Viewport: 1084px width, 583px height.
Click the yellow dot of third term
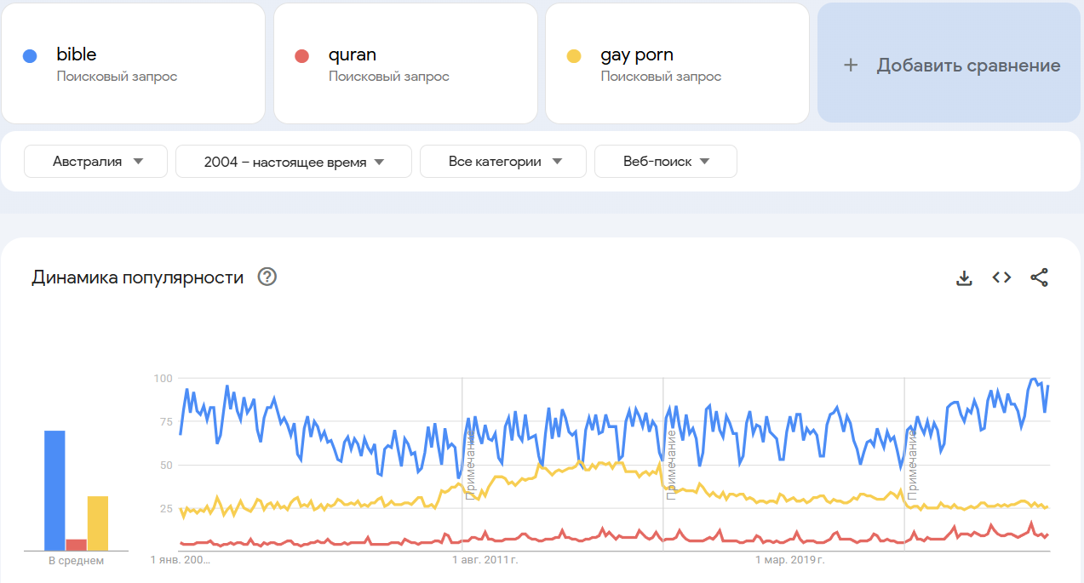(574, 56)
